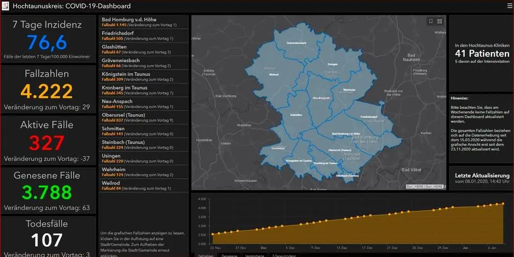Switch to the Genesene chart tab

tap(229, 255)
